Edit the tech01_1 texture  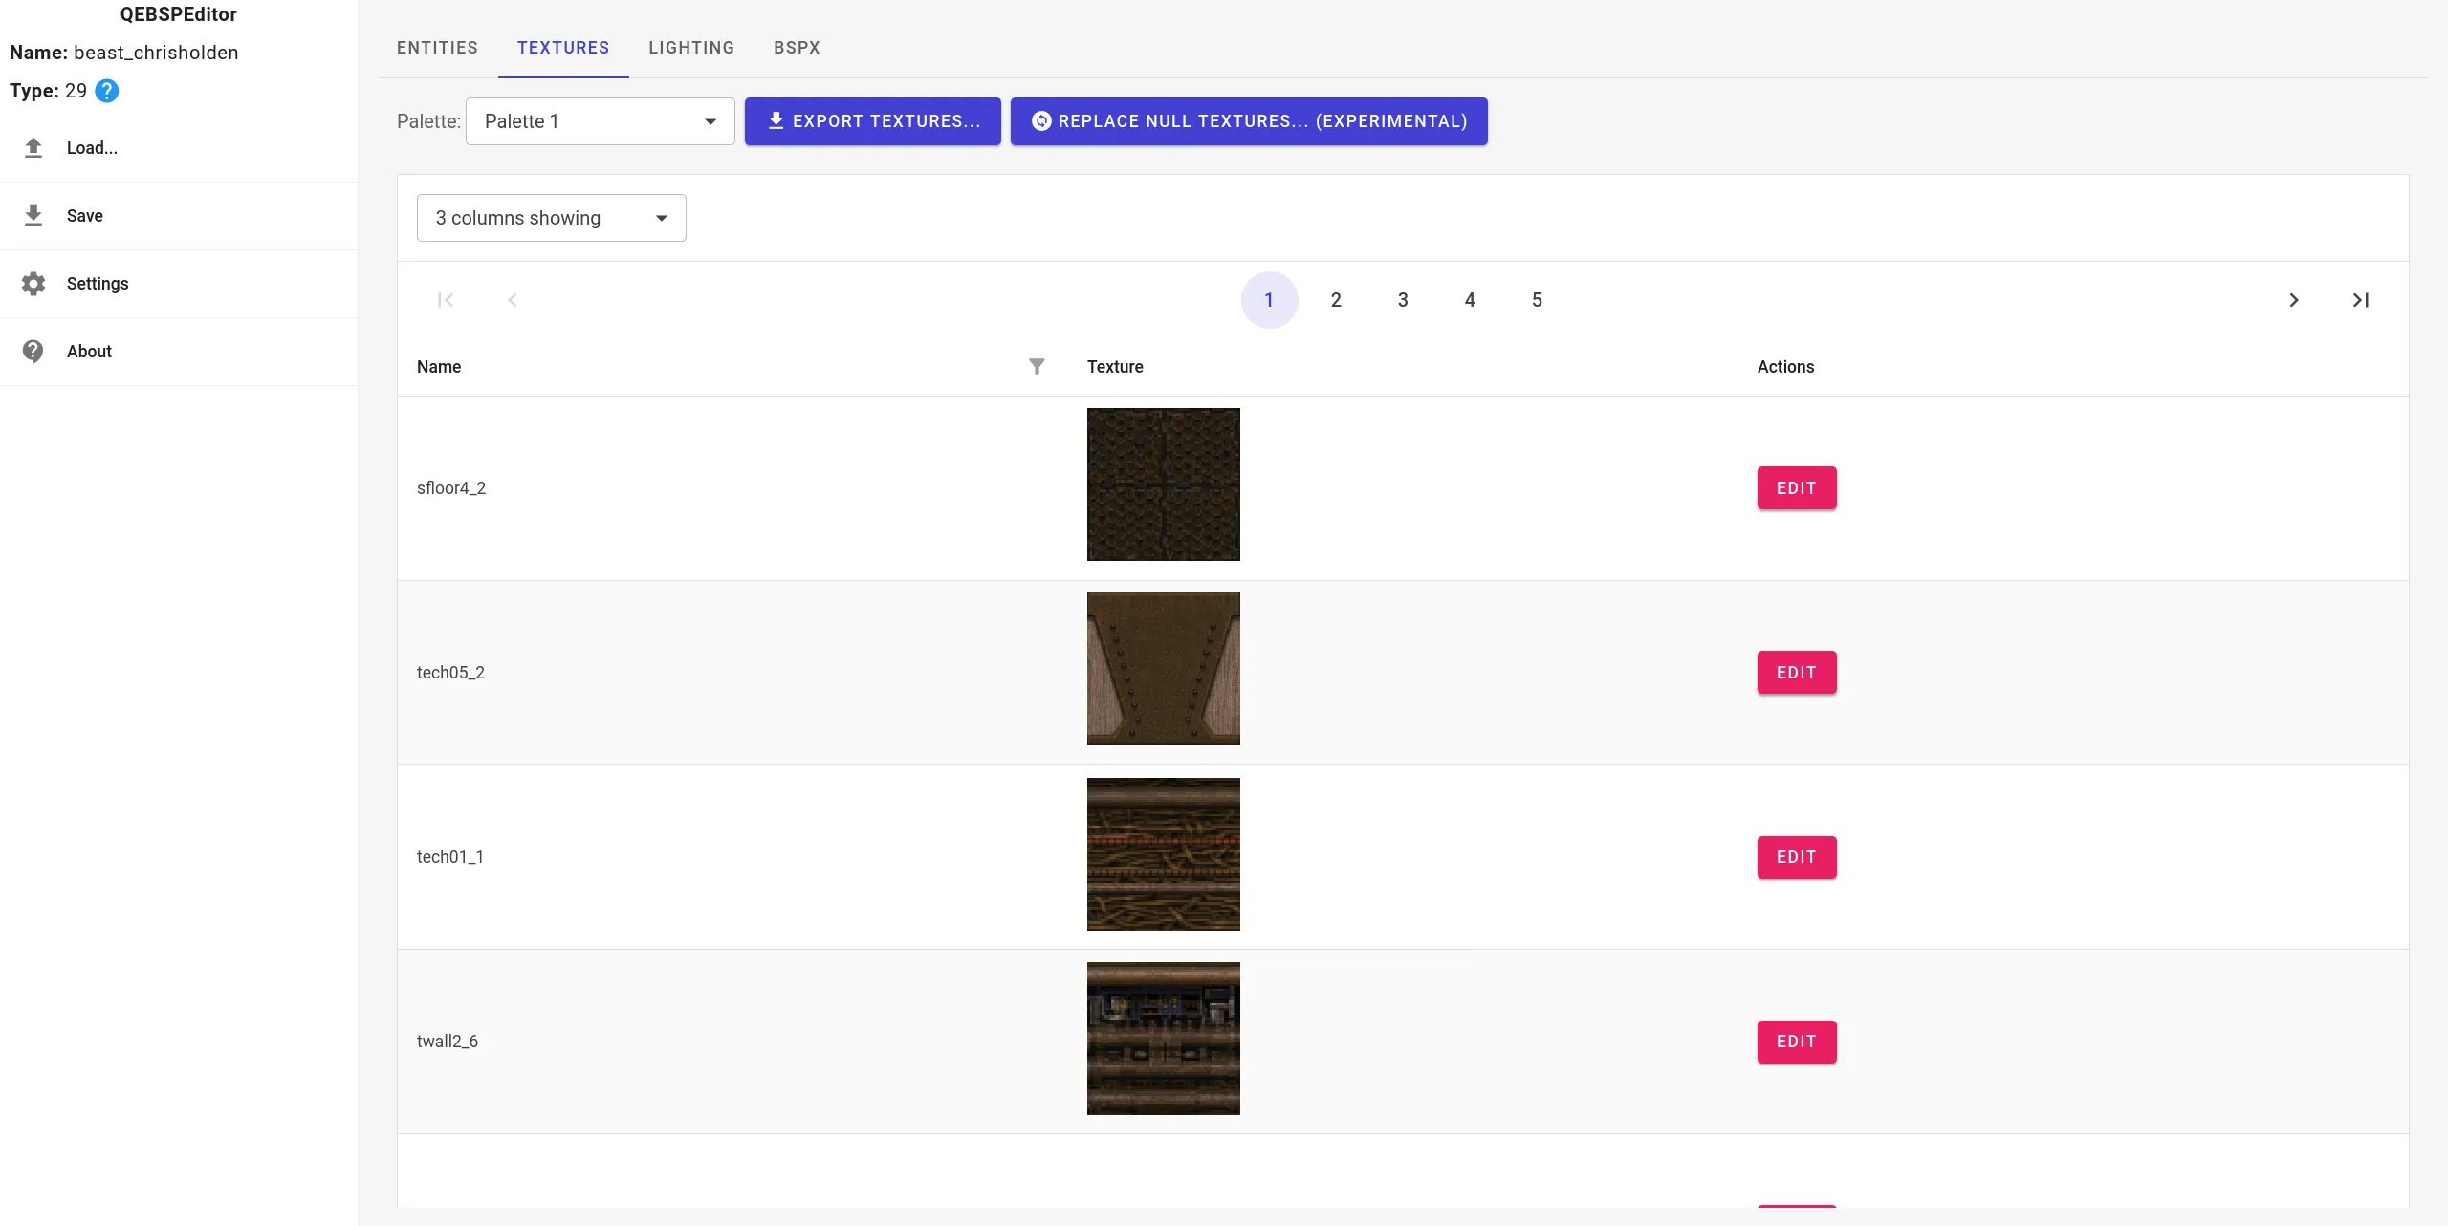coord(1797,857)
